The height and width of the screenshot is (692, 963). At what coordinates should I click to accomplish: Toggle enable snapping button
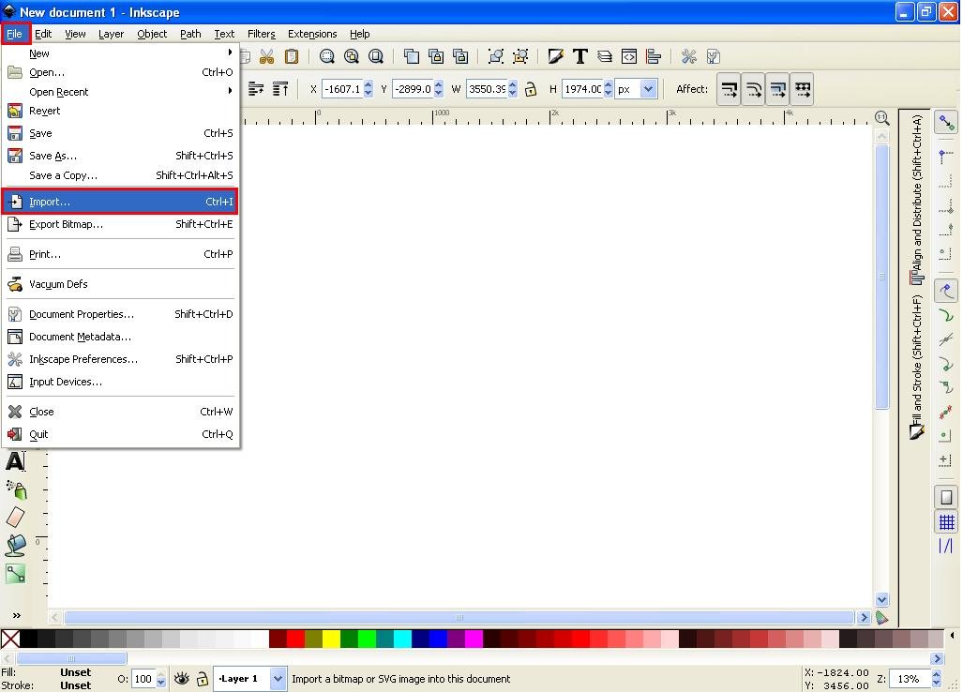click(946, 123)
